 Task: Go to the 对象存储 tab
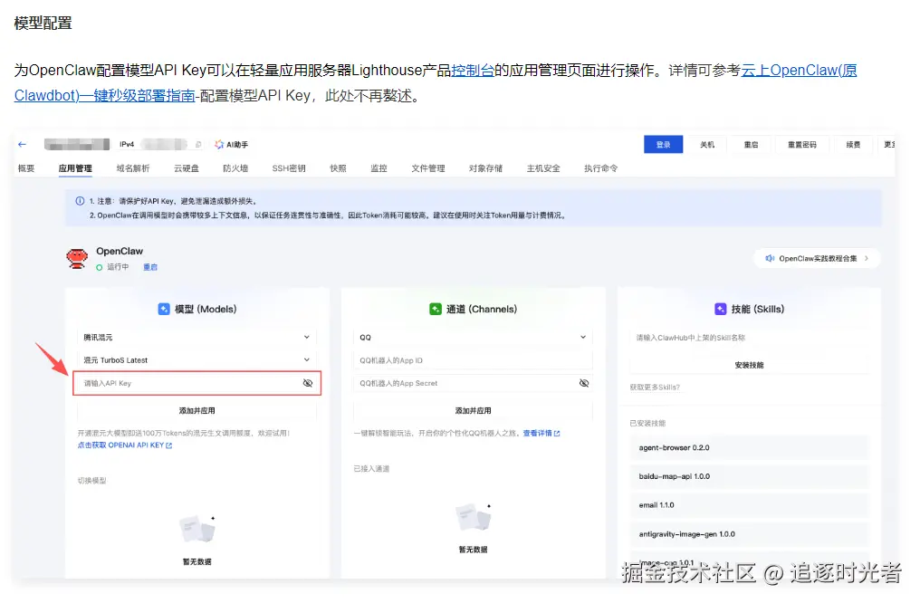[x=485, y=168]
